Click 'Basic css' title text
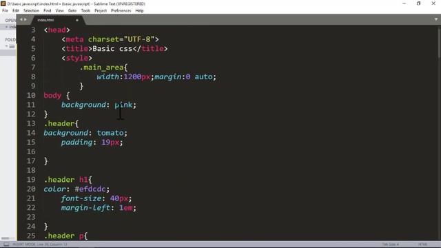This screenshot has height=248, width=441. [112, 49]
